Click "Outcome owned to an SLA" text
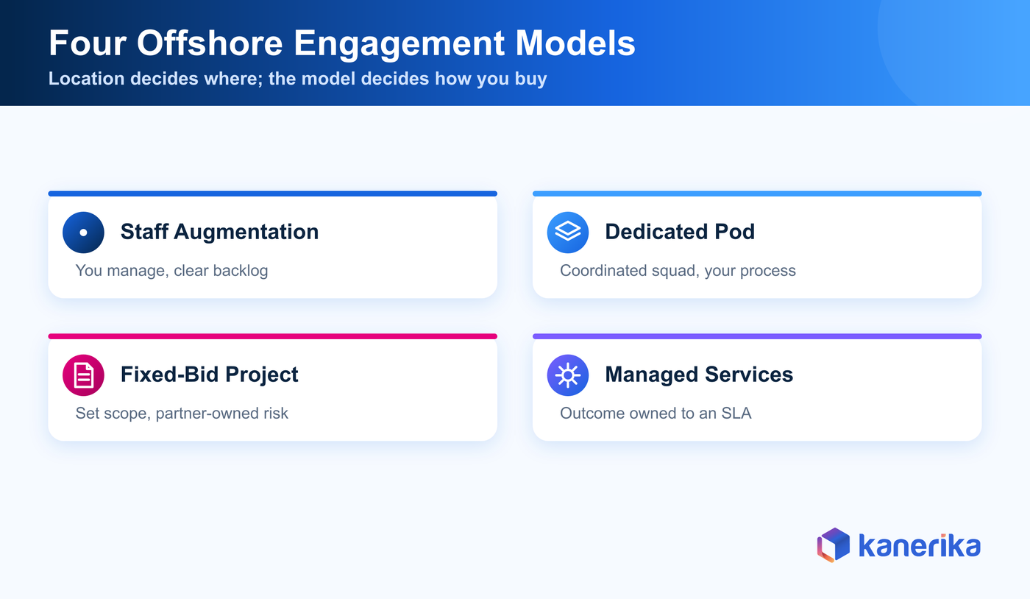 (656, 414)
